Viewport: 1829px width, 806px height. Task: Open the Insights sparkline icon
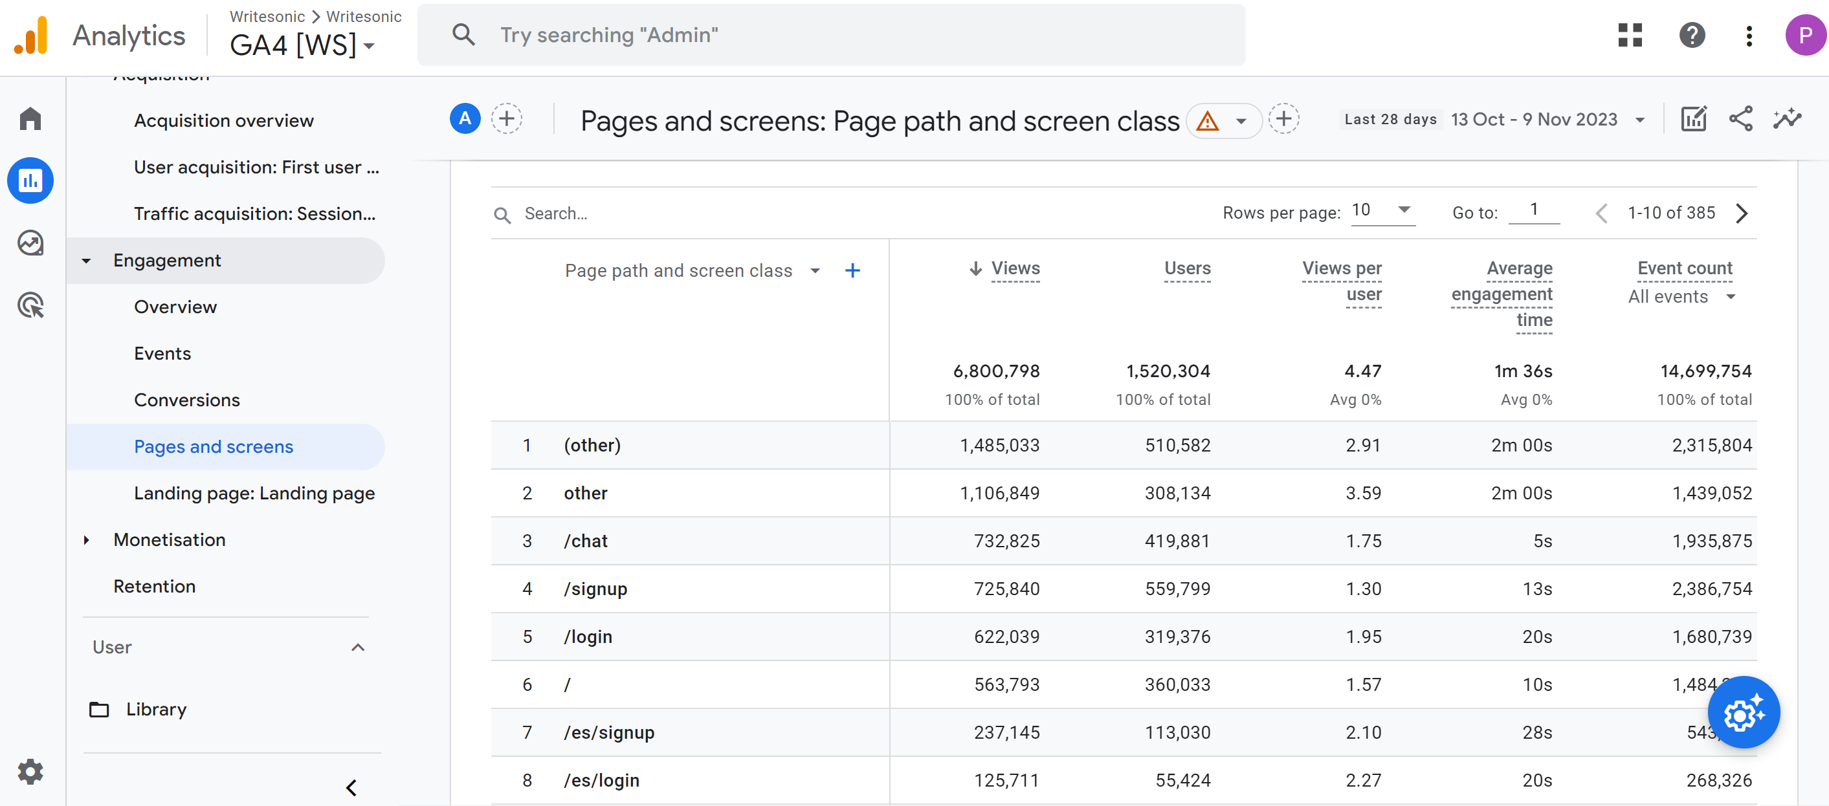coord(1786,118)
